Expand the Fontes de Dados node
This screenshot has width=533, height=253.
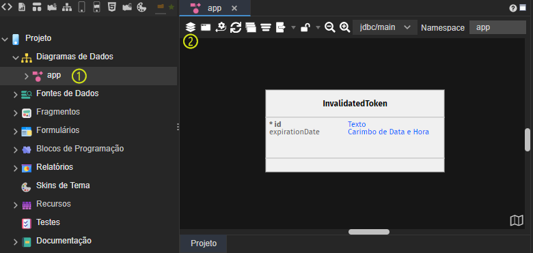(16, 95)
